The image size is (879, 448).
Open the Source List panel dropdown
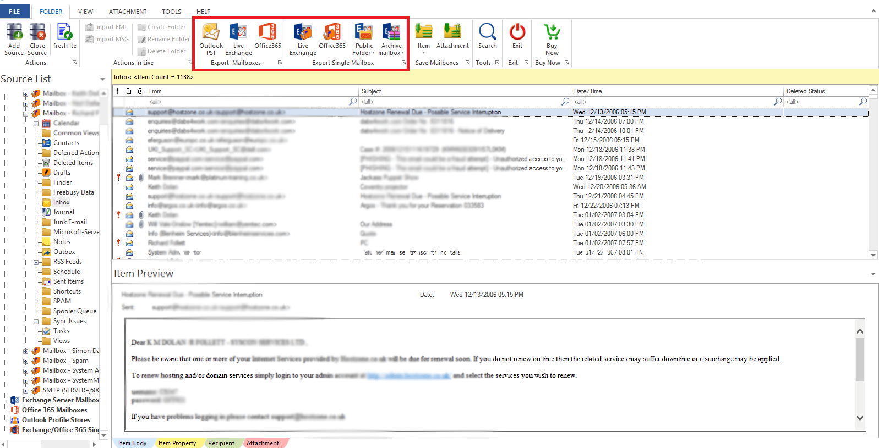pos(102,79)
